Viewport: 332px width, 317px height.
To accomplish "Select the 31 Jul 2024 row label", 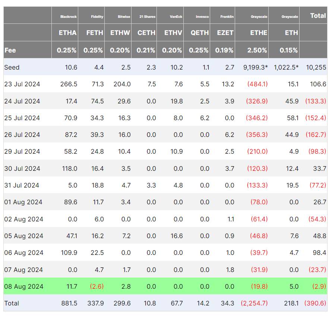I will [22, 185].
